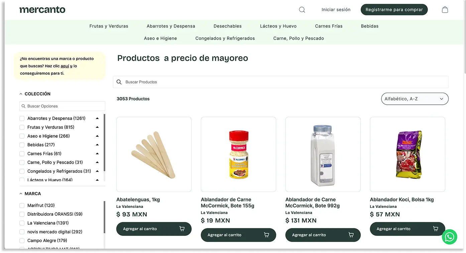This screenshot has width=466, height=253.
Task: Open Lácteos y Huevo nav category
Action: 278,26
